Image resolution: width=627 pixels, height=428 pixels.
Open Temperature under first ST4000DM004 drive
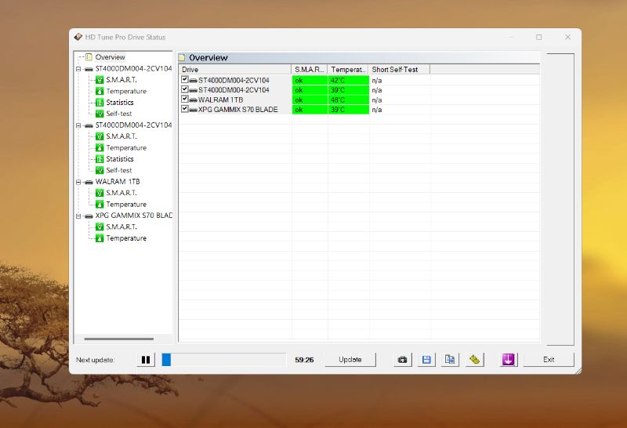pos(126,91)
